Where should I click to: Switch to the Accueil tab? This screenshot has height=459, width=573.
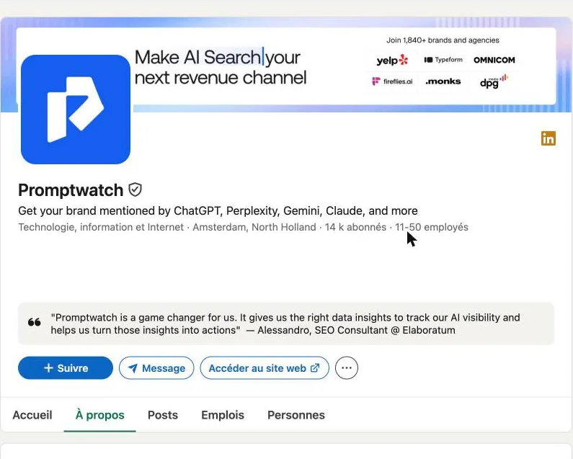point(32,415)
